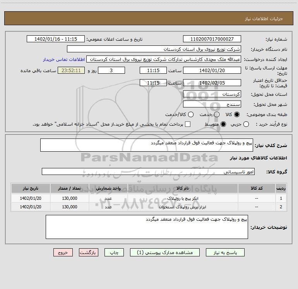Click row number 1 cell
The image size is (298, 289).
pyautogui.click(x=281, y=198)
